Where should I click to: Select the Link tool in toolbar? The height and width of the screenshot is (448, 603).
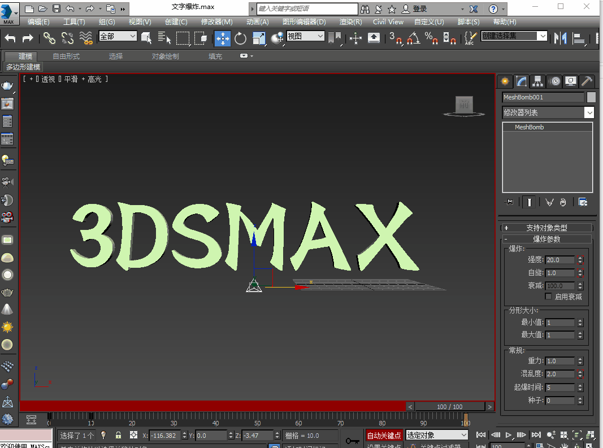[x=49, y=38]
